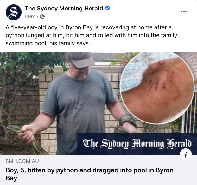The width and height of the screenshot is (197, 185).
Task: Click the circular info icon on preview
Action: (186, 154)
